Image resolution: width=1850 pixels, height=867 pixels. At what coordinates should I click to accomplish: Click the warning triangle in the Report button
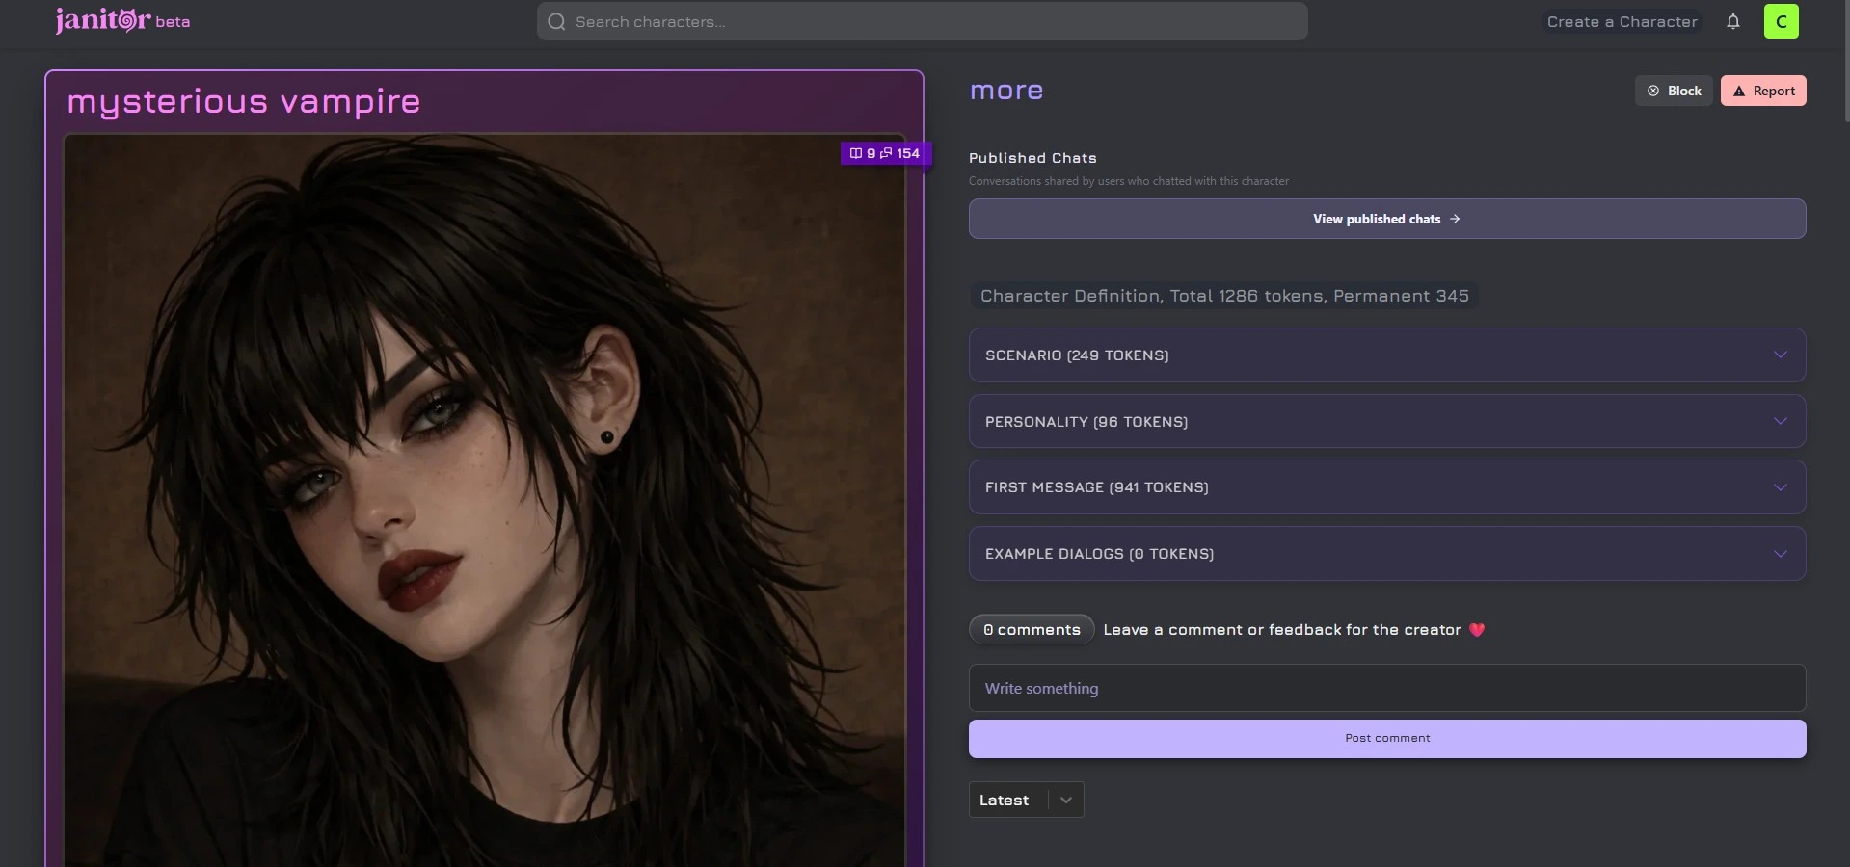click(1740, 90)
